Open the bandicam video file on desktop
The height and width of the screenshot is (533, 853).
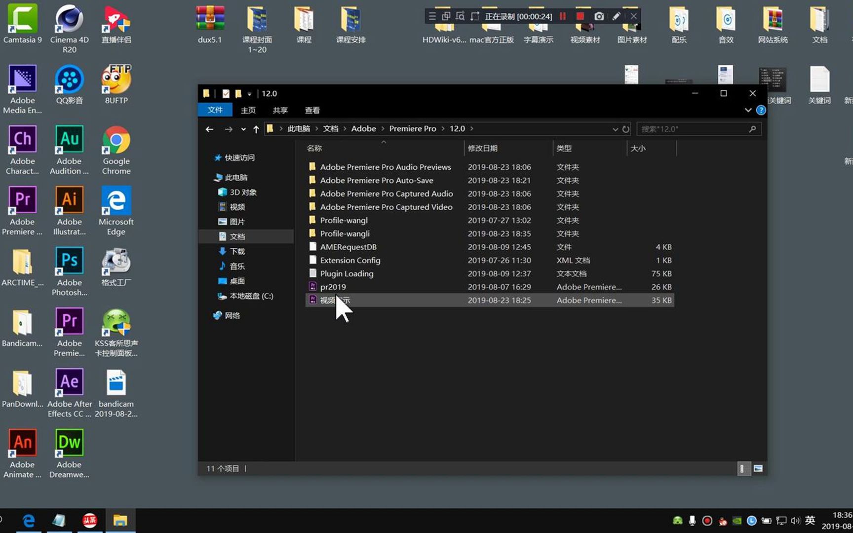click(x=116, y=393)
